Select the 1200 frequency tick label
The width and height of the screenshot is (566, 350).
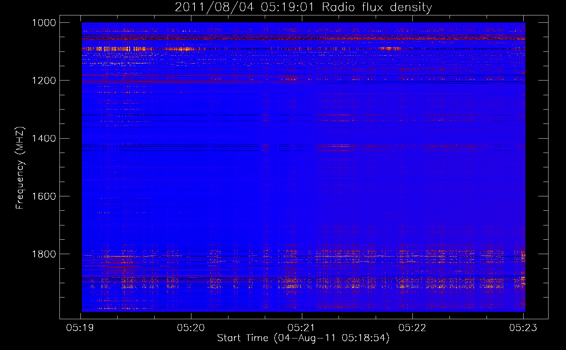tap(44, 80)
